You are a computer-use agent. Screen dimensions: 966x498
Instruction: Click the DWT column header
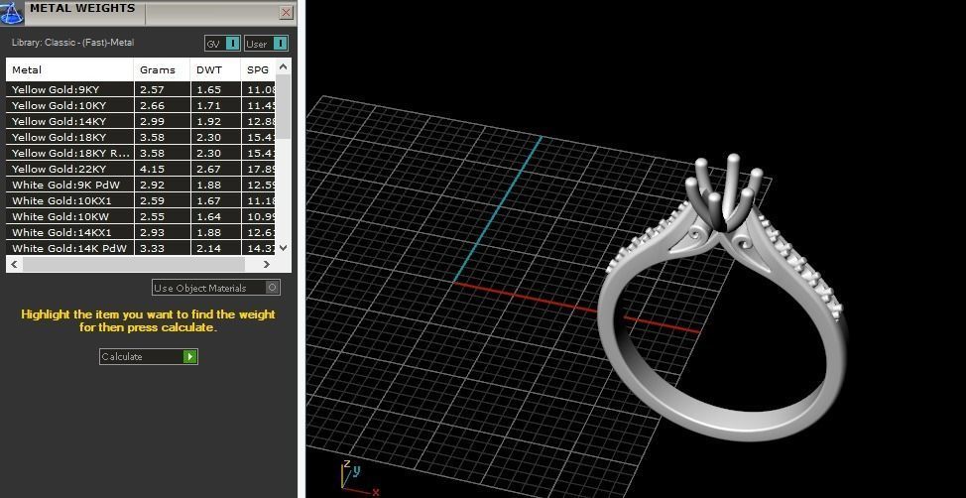[215, 69]
